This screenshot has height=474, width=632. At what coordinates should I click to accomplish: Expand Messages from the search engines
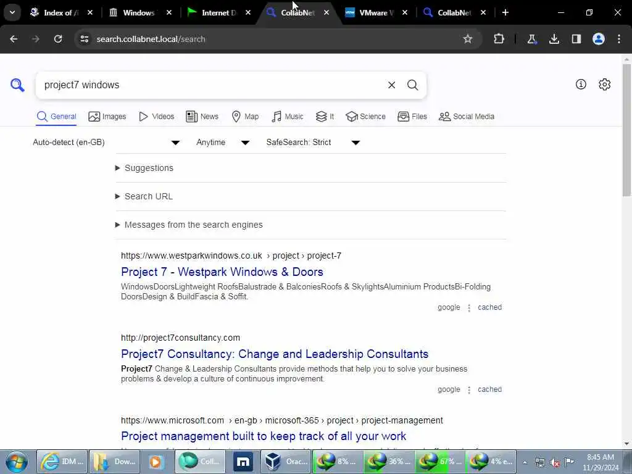tap(189, 225)
